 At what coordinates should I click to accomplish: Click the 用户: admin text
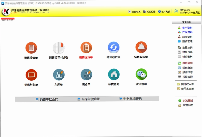pos(185,10)
